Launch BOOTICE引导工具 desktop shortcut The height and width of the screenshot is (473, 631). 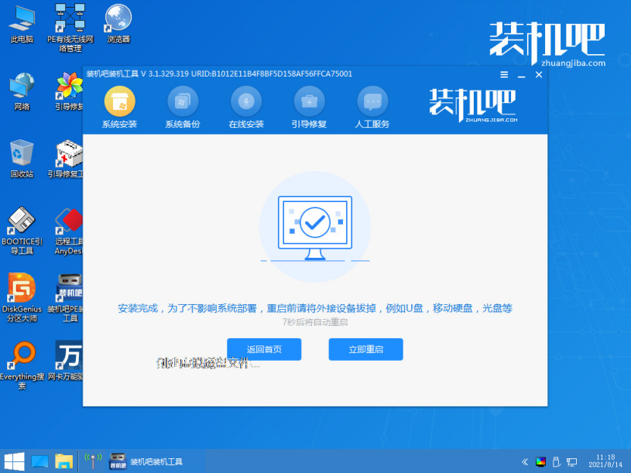click(22, 231)
